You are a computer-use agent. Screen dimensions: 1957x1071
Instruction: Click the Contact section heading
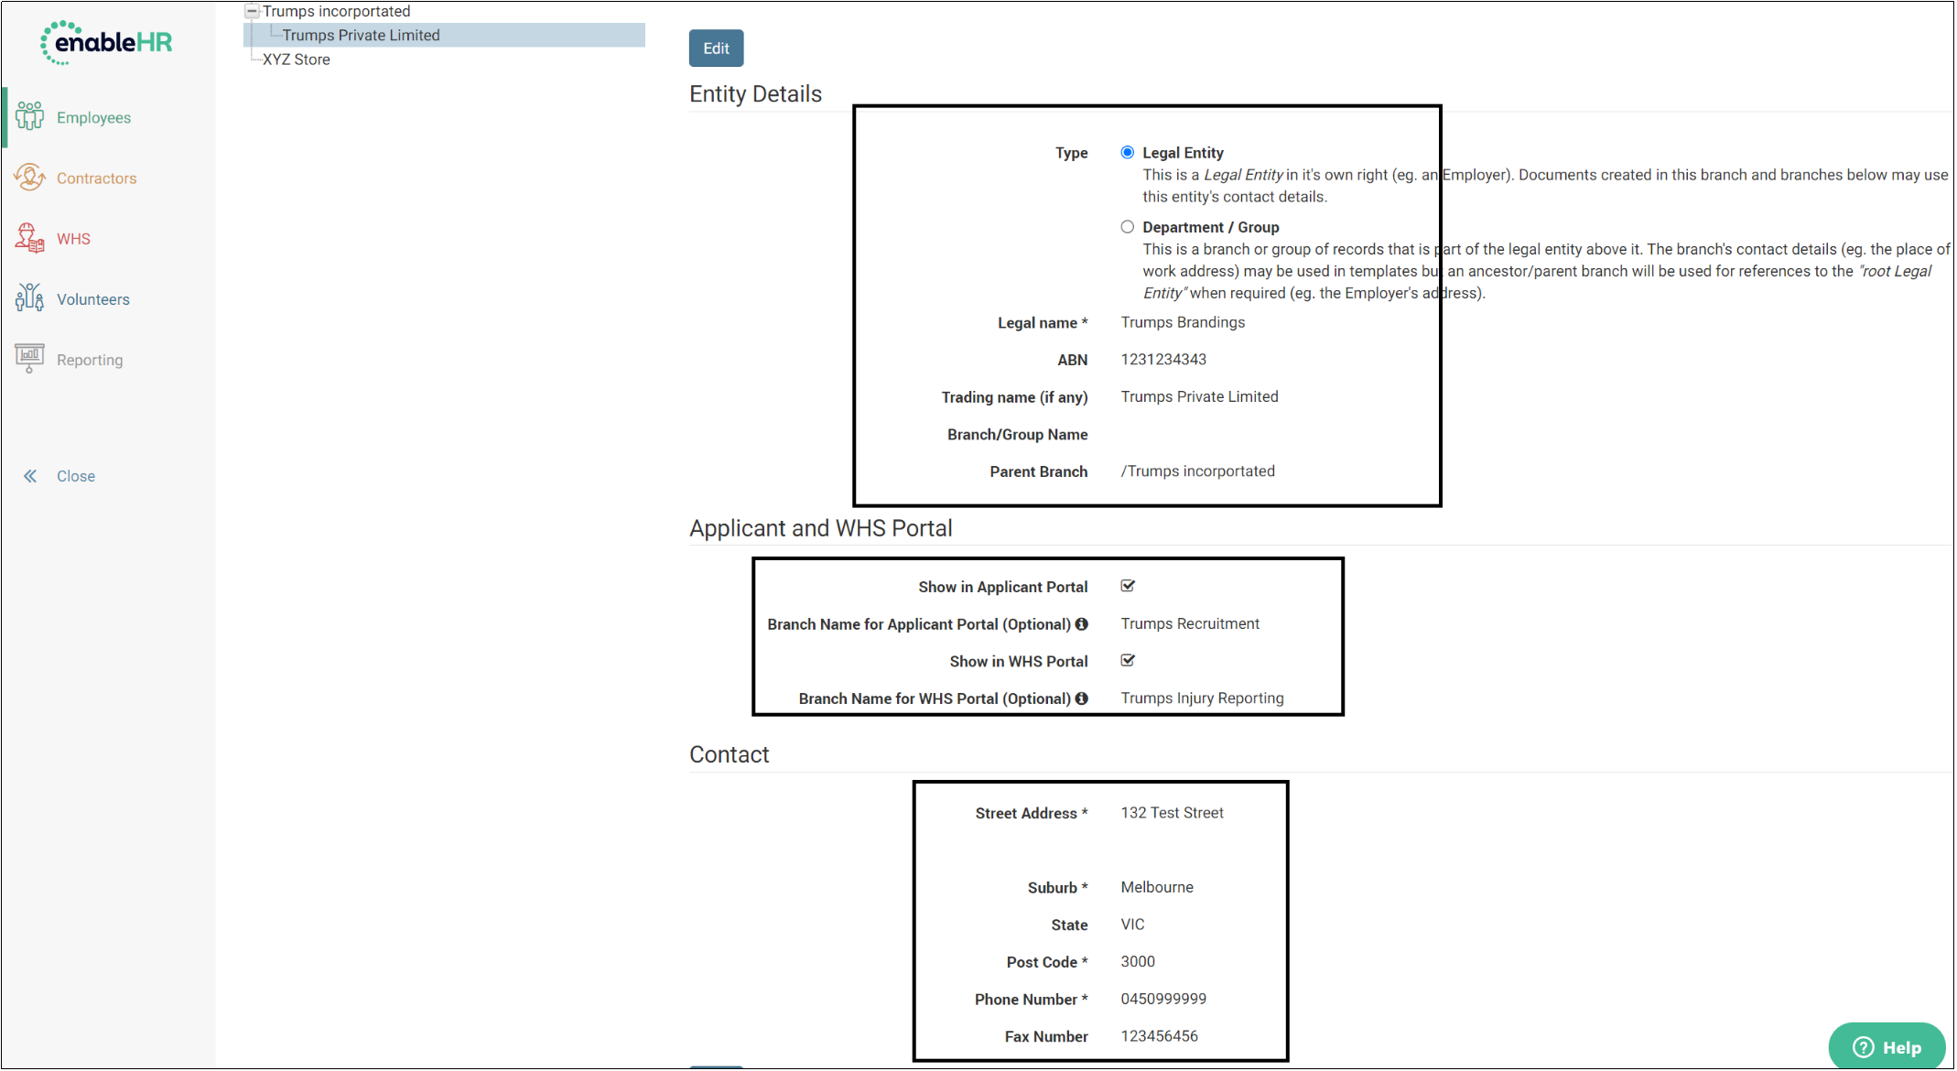pos(729,754)
